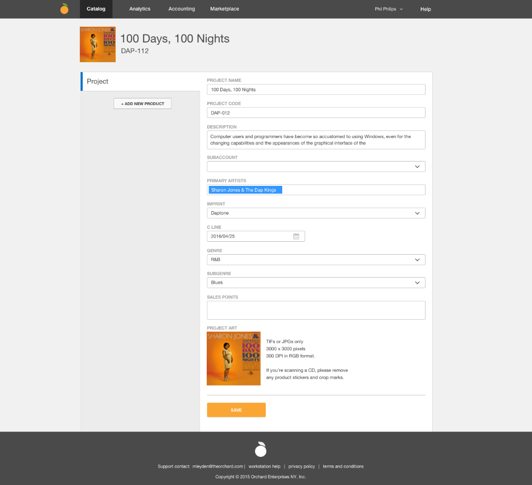Viewport: 532px width, 485px height.
Task: Open the Catalog tab
Action: pos(96,9)
